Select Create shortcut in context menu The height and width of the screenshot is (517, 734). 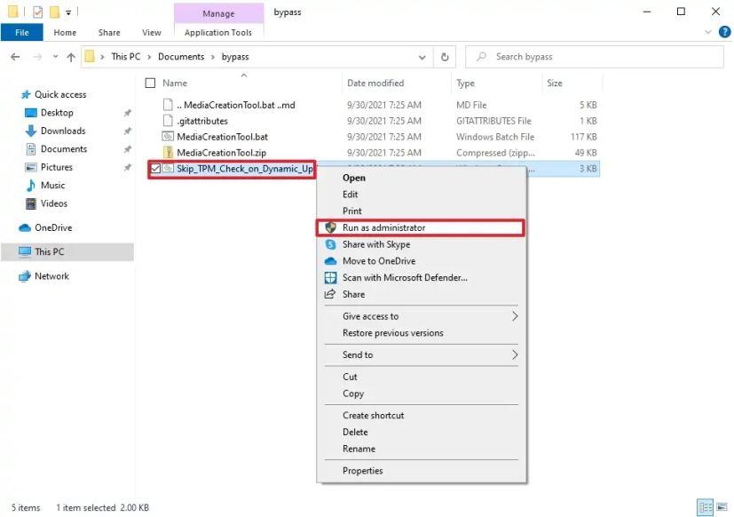373,415
